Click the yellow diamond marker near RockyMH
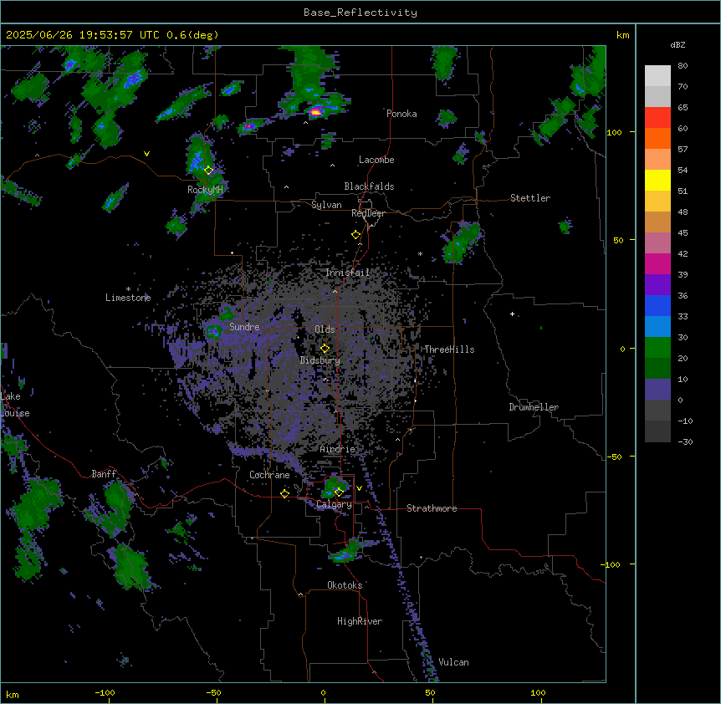This screenshot has height=704, width=721. tap(209, 171)
